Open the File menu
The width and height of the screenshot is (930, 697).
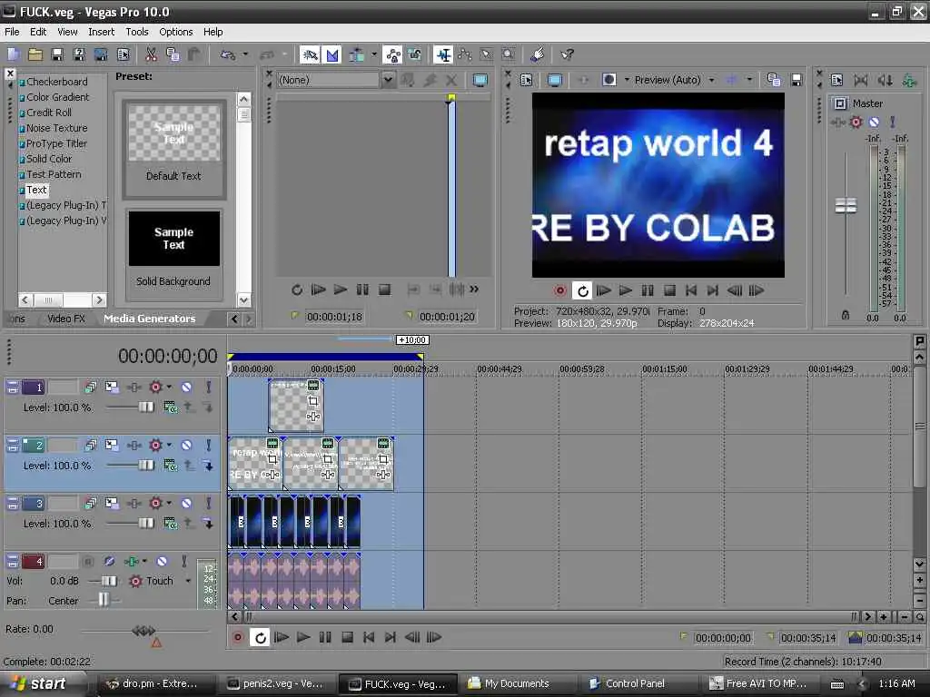(12, 32)
